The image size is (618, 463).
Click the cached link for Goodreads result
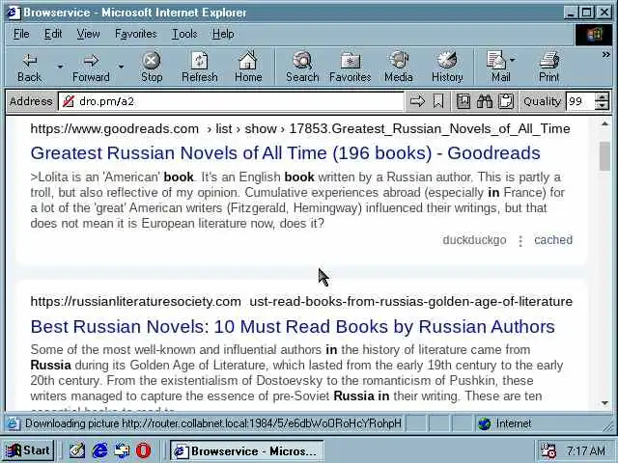[x=553, y=240]
